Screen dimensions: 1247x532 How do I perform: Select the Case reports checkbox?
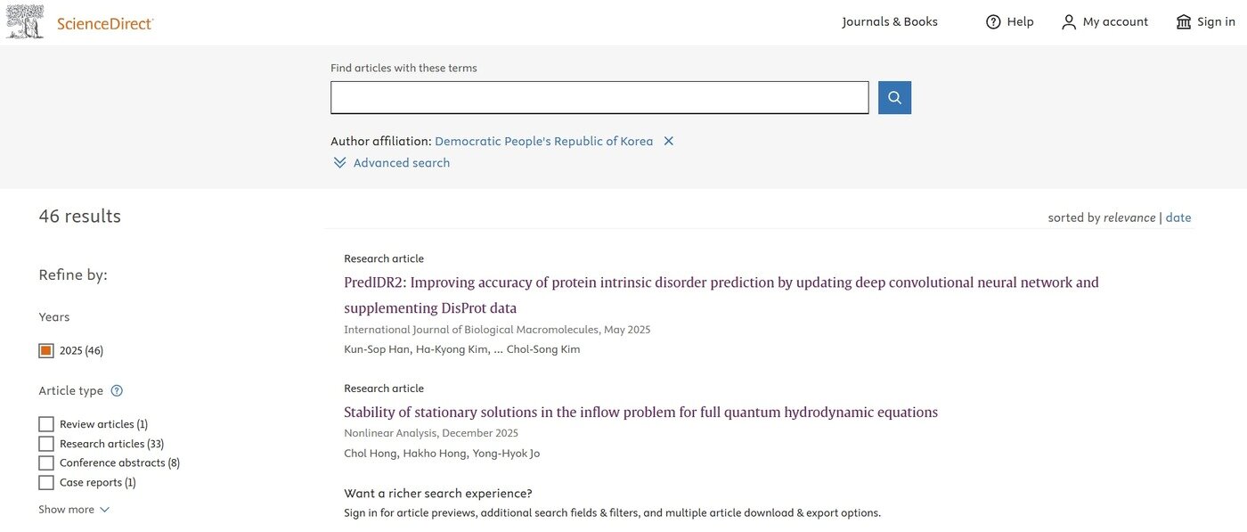(x=46, y=483)
